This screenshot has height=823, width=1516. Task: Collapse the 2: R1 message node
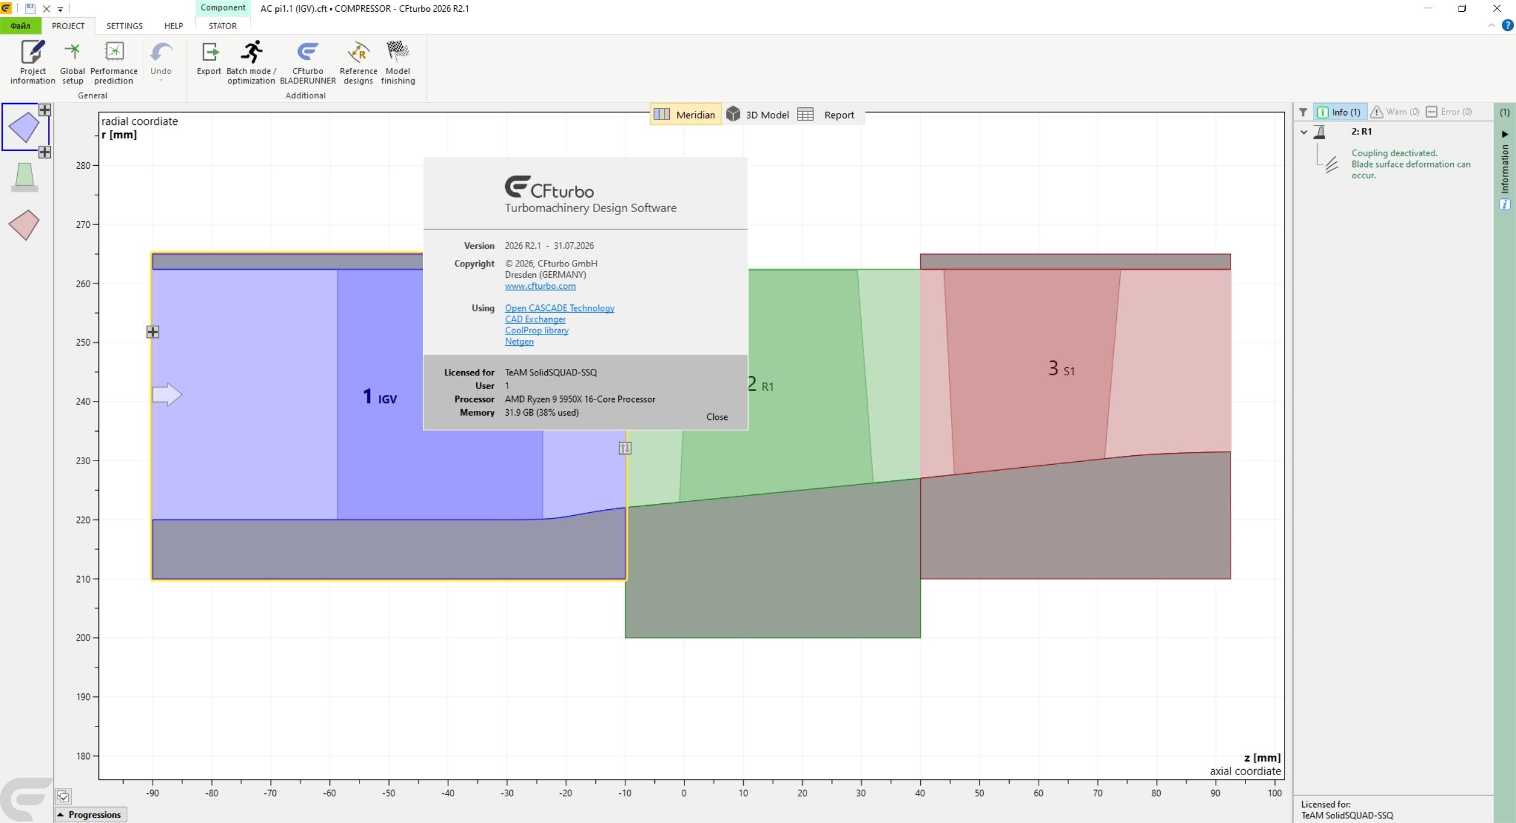point(1304,132)
